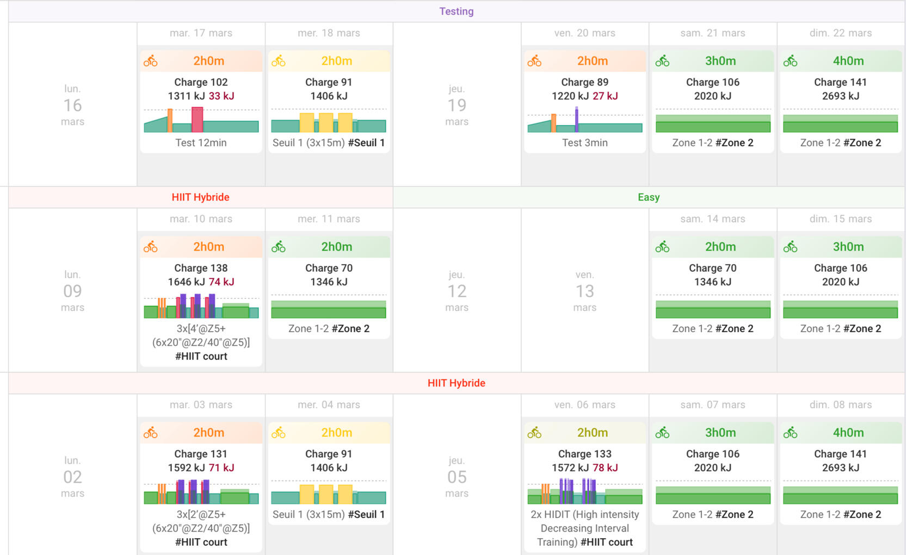Click the empty lun. 09 mars day cell
Viewport: 906px width, 555px height.
[72, 290]
